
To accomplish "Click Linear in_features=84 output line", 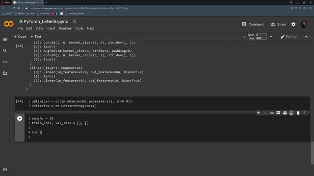I will [87, 81].
